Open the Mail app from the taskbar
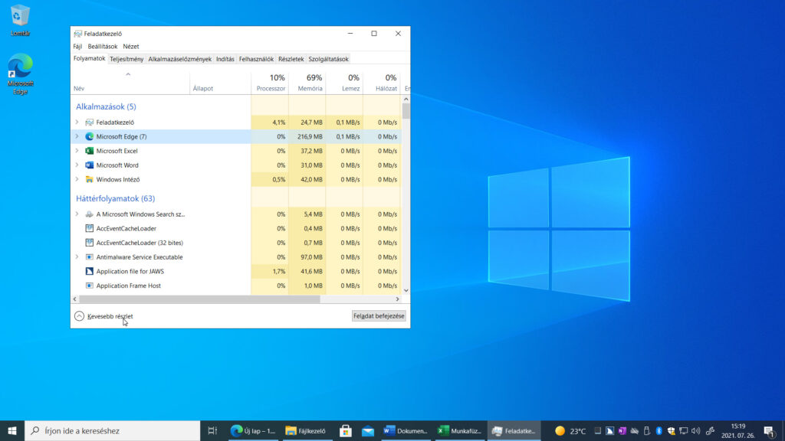Image resolution: width=785 pixels, height=441 pixels. [x=368, y=430]
